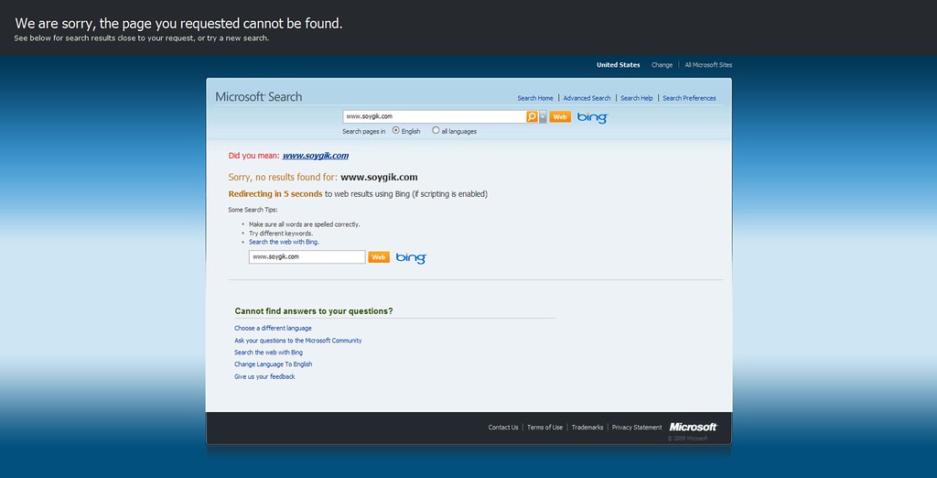Open the Terms of Use footer link
The height and width of the screenshot is (478, 937).
click(x=544, y=427)
